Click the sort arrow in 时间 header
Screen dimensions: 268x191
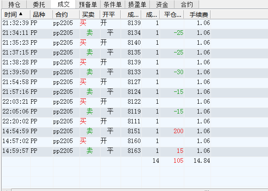[x=21, y=14]
